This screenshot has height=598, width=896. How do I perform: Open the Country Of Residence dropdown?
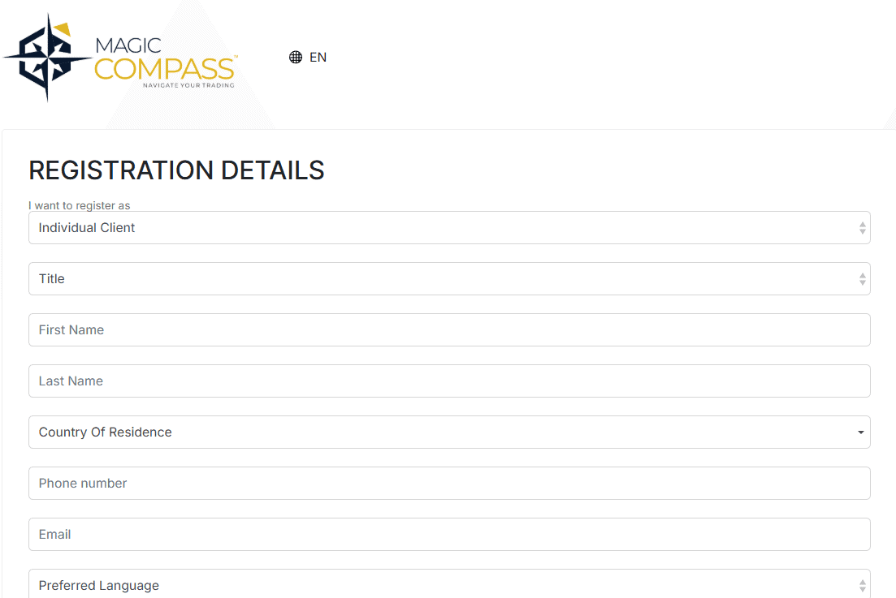[x=449, y=432]
